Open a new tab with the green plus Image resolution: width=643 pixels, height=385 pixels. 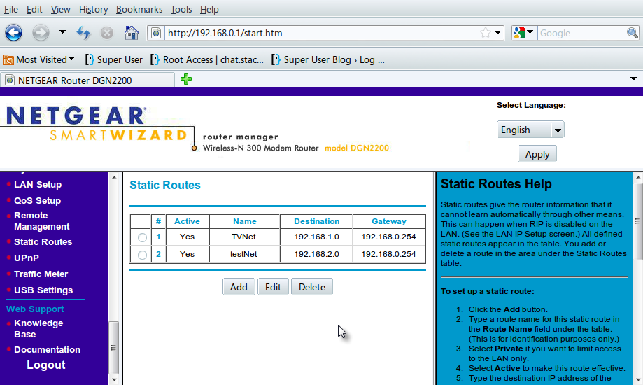[186, 79]
